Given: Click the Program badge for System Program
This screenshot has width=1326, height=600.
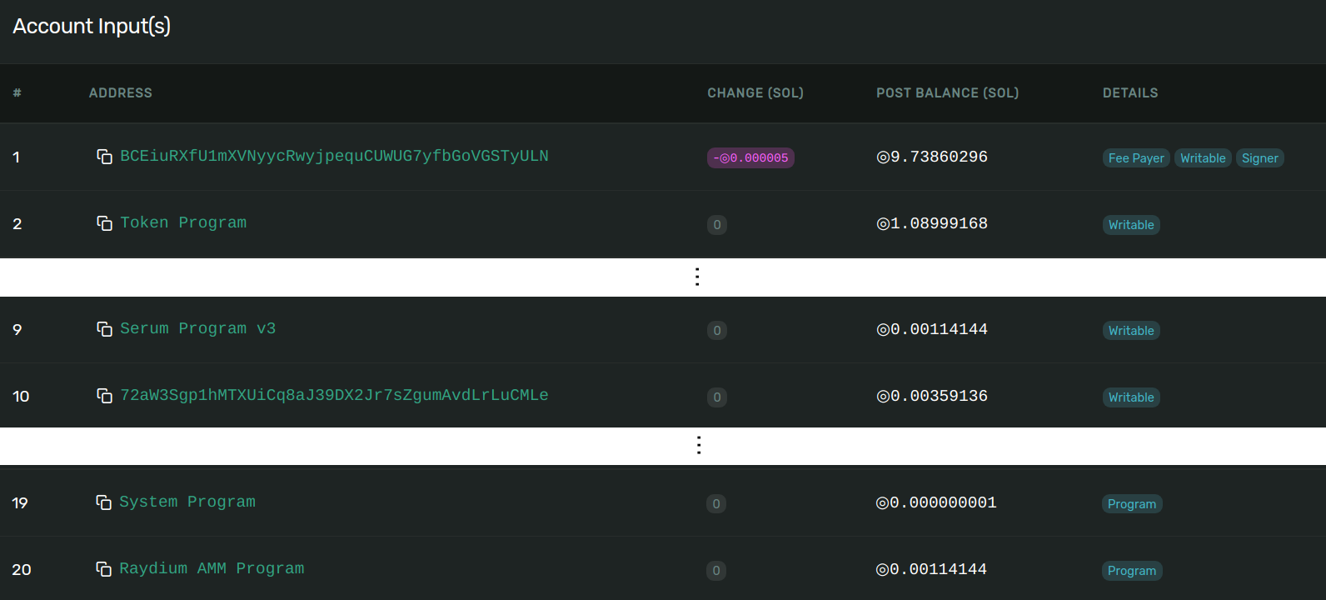Looking at the screenshot, I should click(x=1131, y=504).
